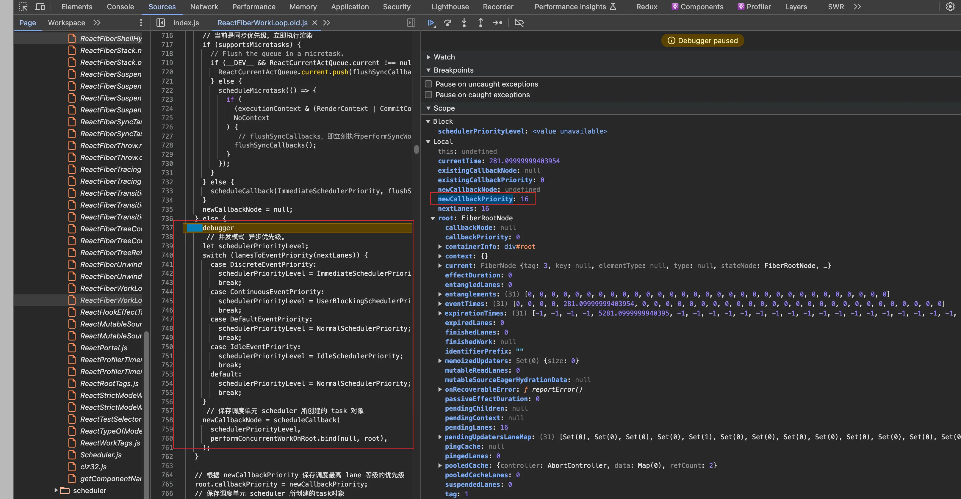This screenshot has width=961, height=499.
Task: Enable Pause on uncaught exceptions
Action: (x=429, y=84)
